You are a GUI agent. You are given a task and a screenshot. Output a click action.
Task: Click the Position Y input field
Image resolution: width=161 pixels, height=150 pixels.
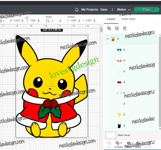(x=89, y=21)
